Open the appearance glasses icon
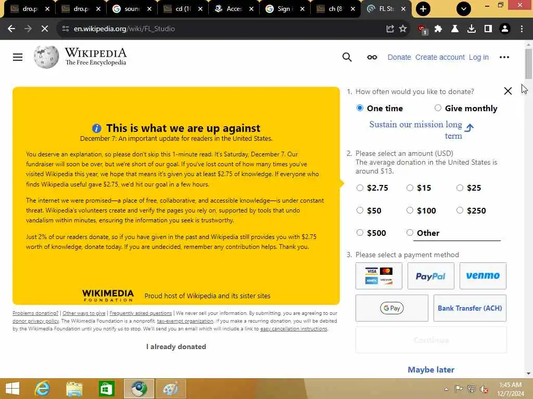Image resolution: width=533 pixels, height=399 pixels. pos(372,57)
